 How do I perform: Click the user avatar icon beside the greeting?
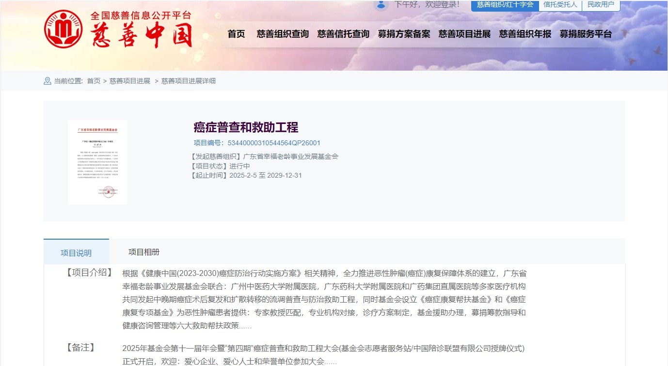coord(382,4)
